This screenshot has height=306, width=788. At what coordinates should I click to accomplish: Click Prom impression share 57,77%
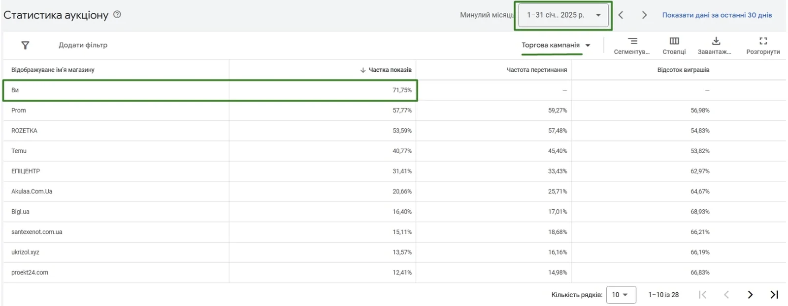(402, 111)
